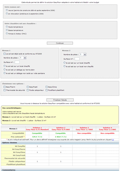Click 'Votre maison est neuve' summary line
120x171 pixels.
click(12, 112)
